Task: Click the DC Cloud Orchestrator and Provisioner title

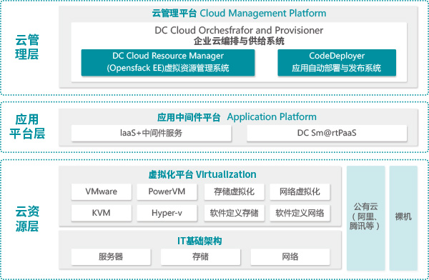Action: click(239, 30)
